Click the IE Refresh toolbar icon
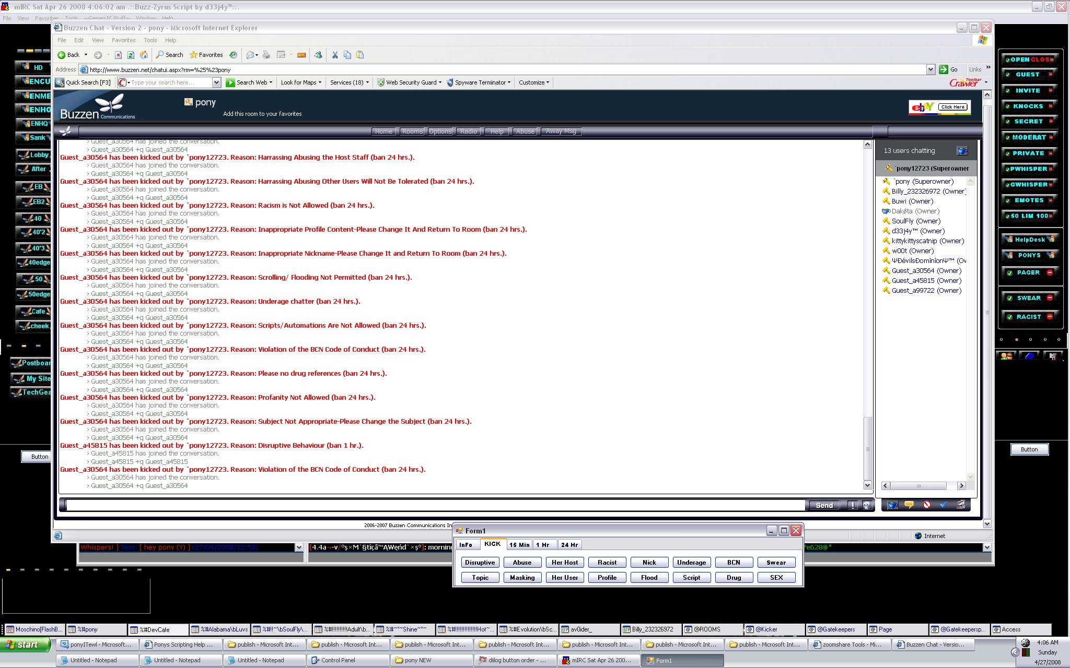1070x668 pixels. pos(131,55)
